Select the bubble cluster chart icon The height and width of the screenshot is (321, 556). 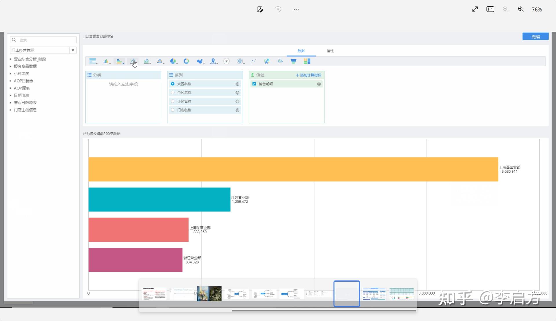pos(280,61)
